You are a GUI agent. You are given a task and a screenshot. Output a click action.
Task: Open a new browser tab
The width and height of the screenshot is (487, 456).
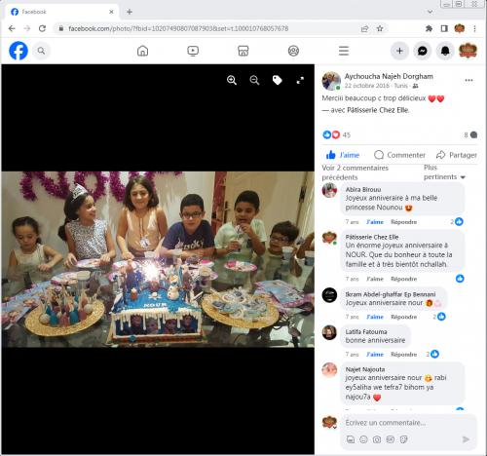[130, 12]
